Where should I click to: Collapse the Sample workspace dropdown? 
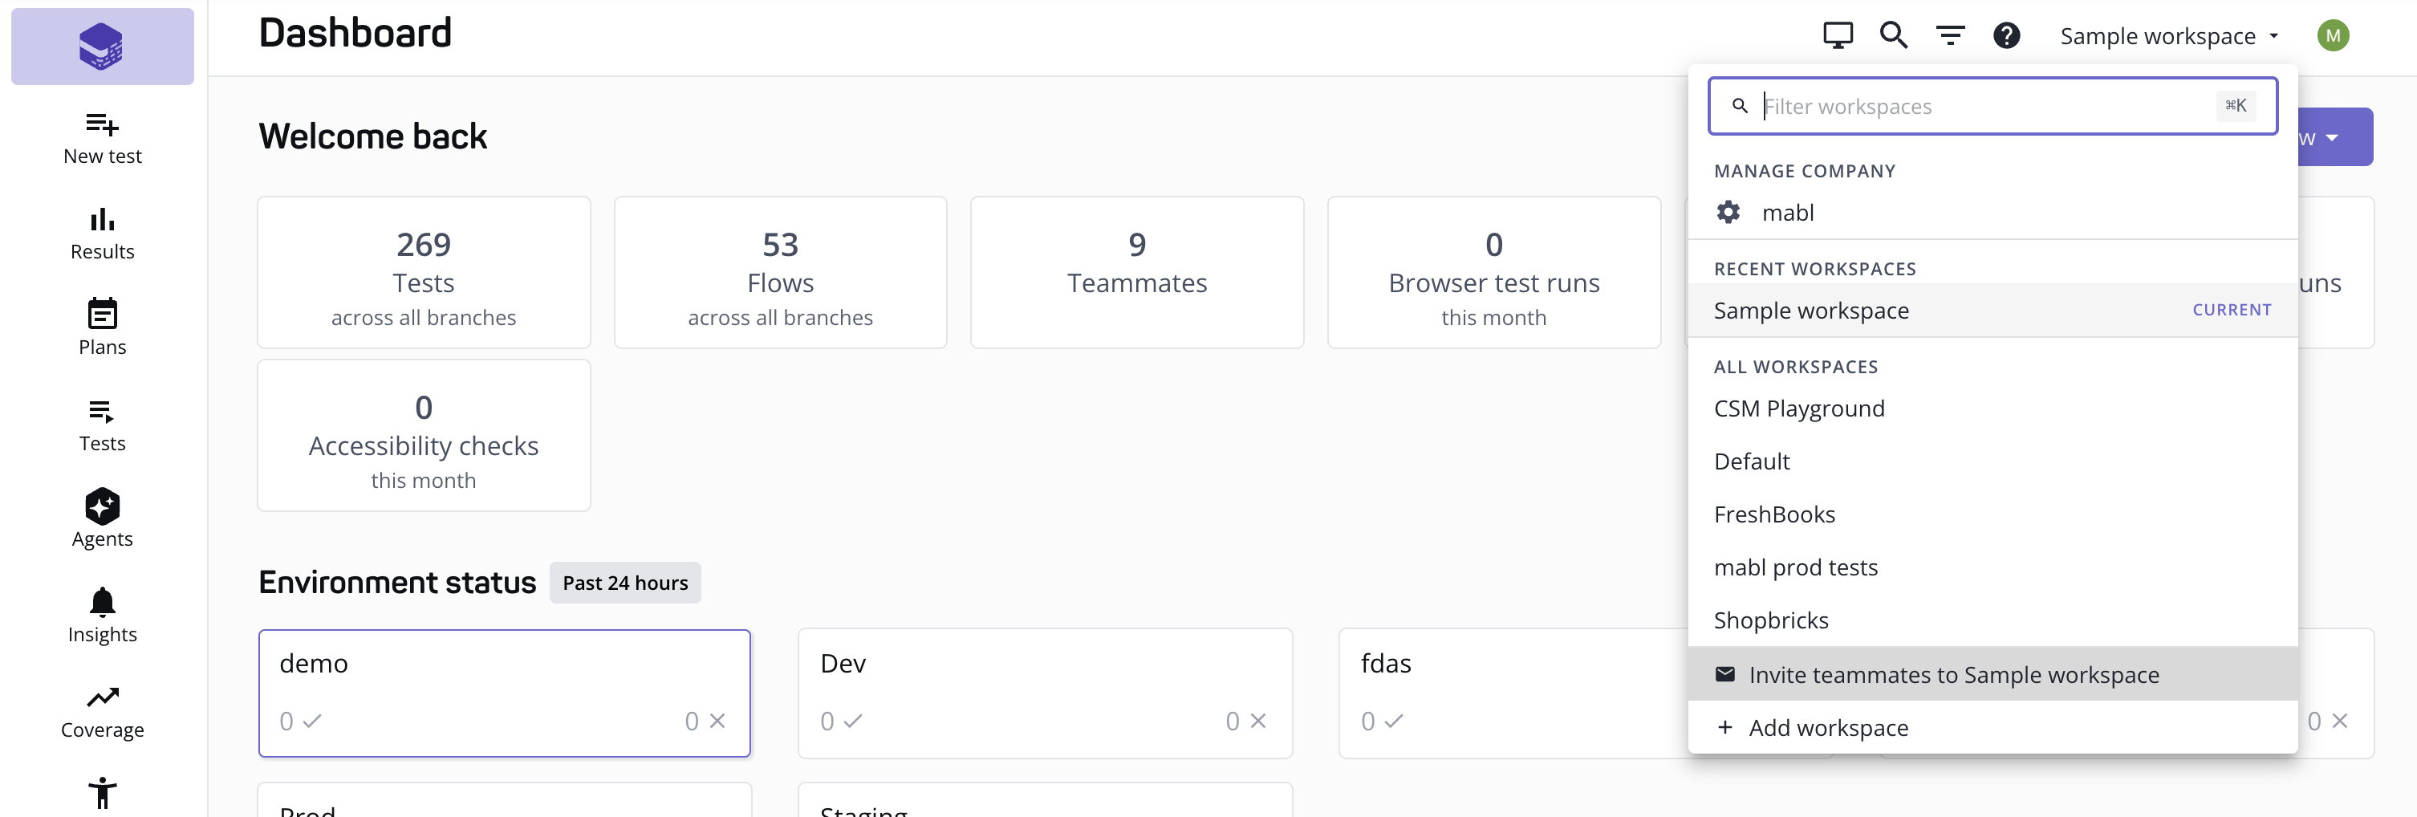point(2168,35)
